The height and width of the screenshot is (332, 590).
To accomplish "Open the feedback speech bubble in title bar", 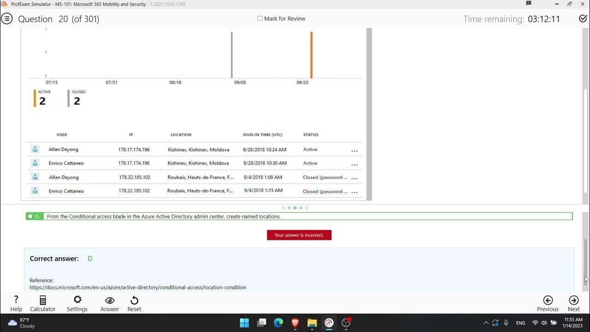I will coord(528,3).
